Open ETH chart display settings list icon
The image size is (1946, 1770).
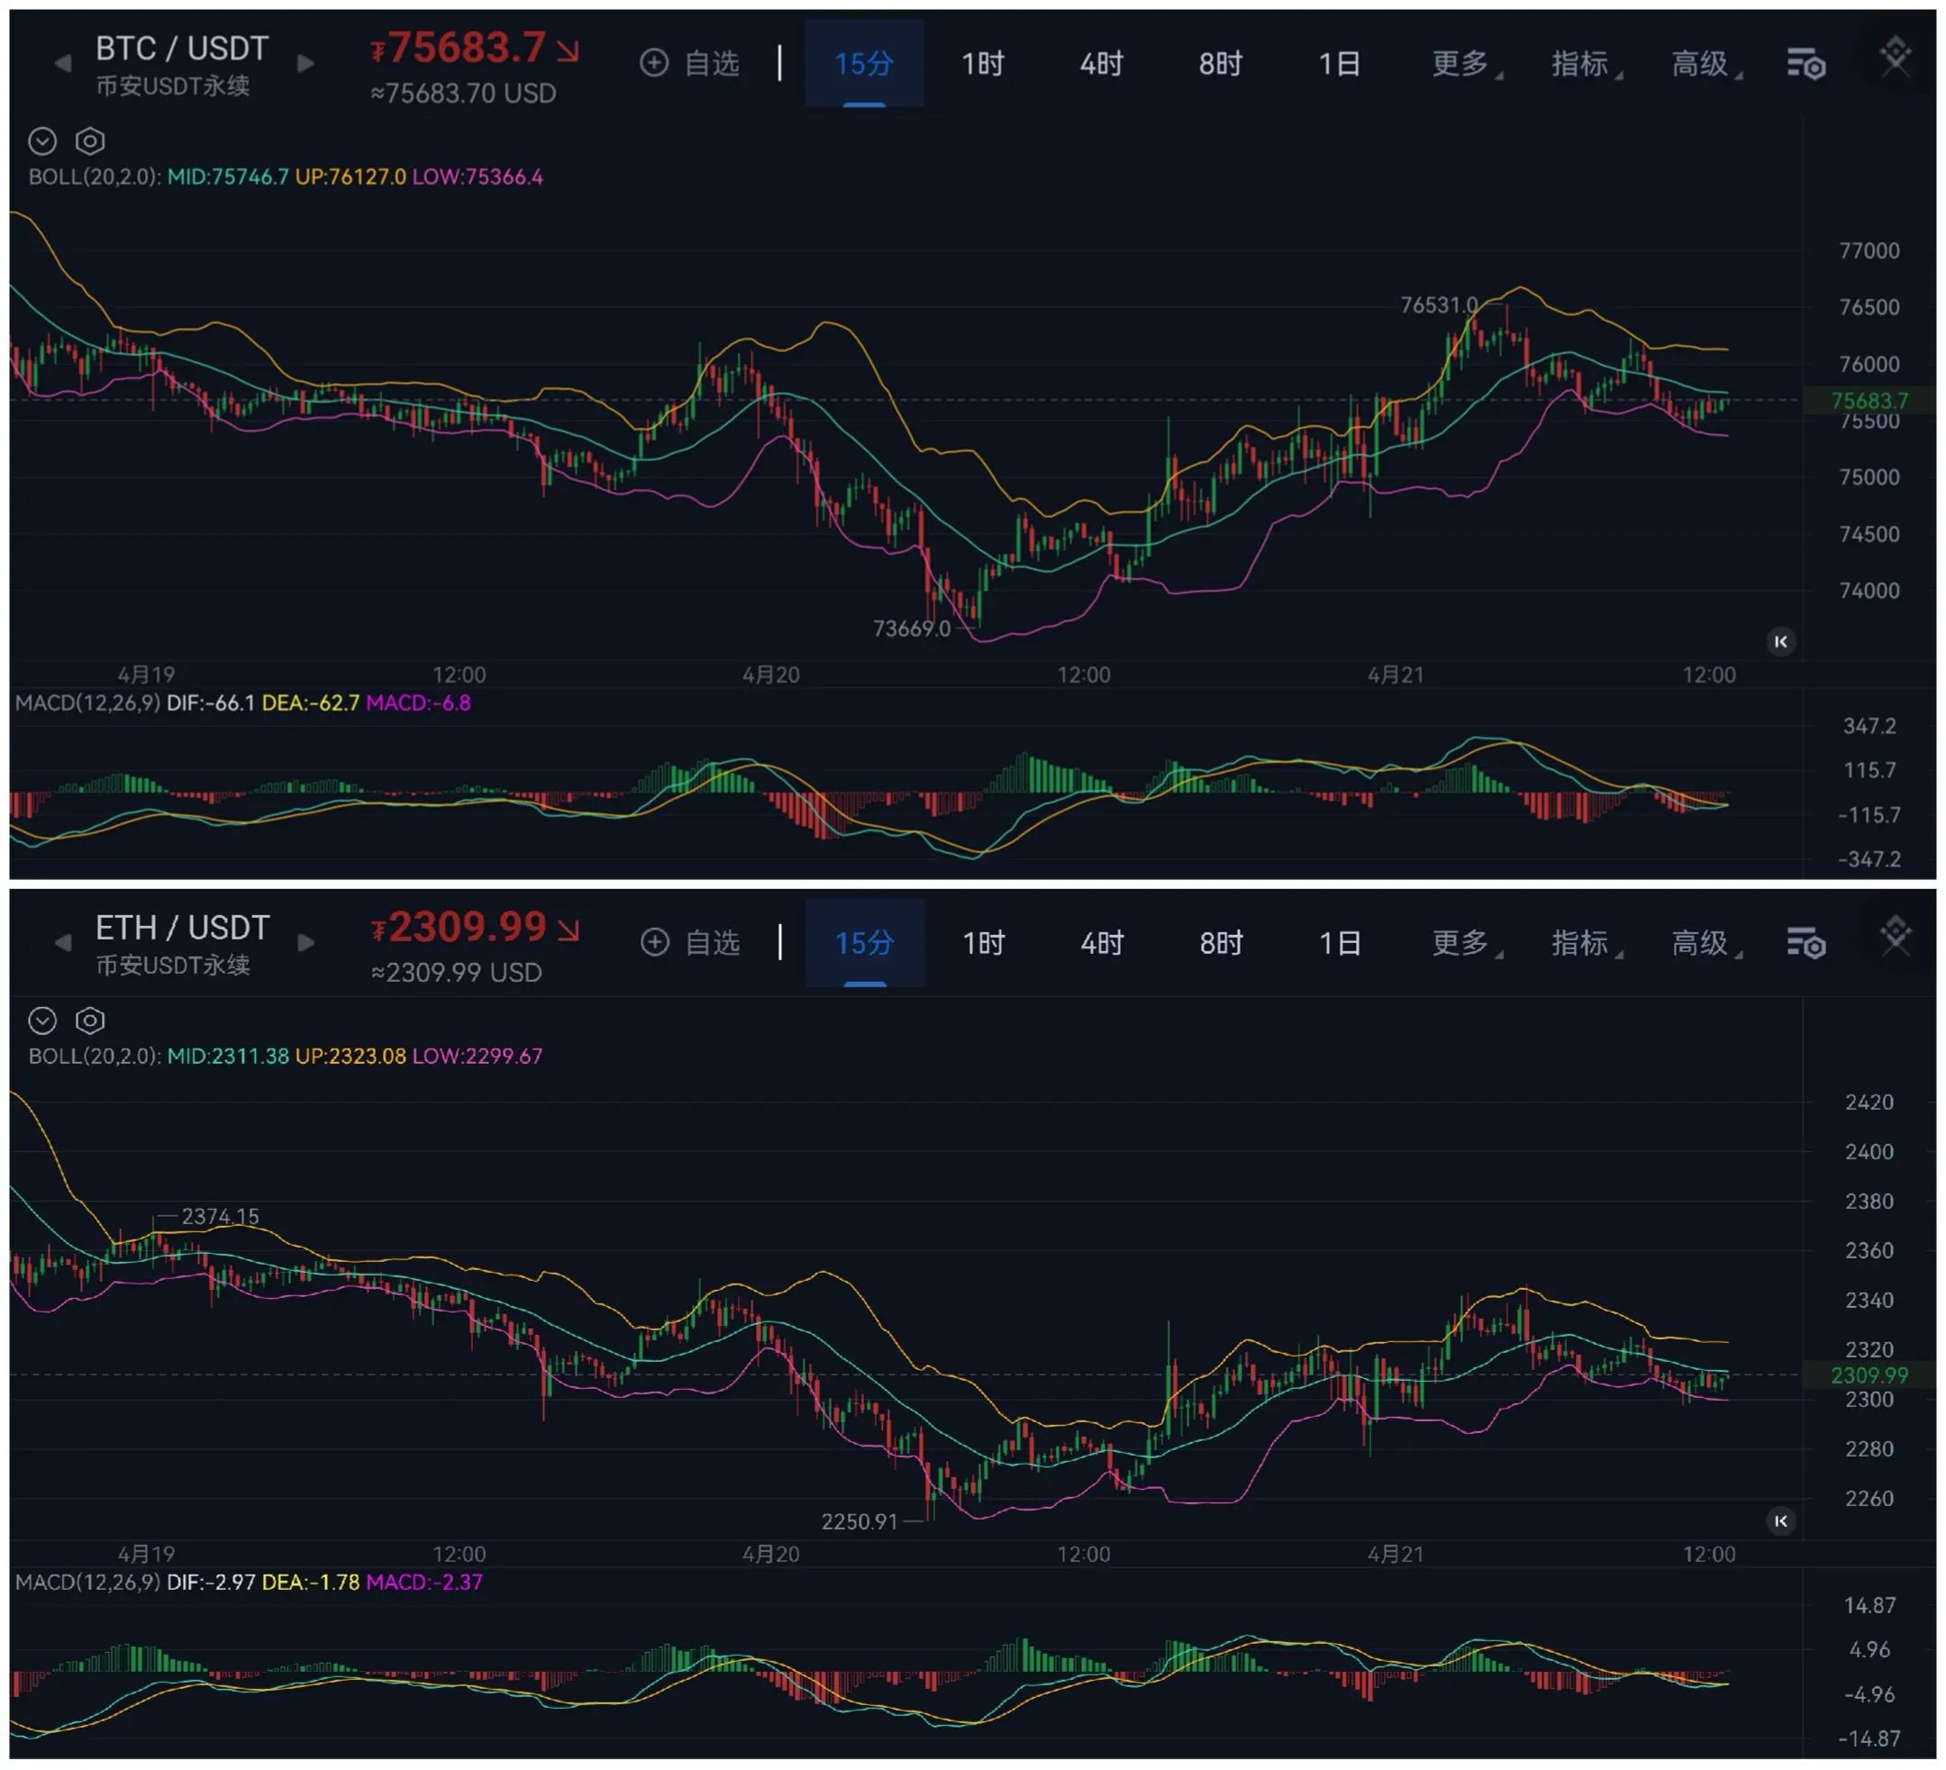coord(1806,944)
